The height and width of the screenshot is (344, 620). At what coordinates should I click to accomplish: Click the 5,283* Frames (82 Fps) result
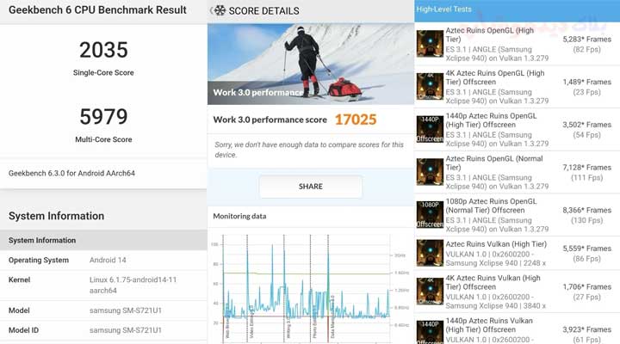tap(586, 44)
